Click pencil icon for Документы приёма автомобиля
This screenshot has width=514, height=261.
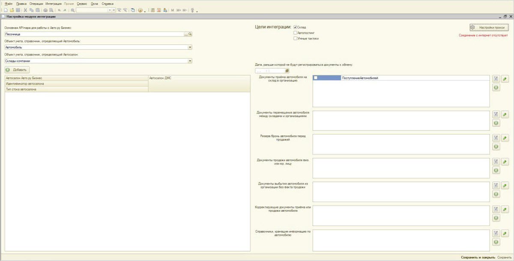tap(505, 79)
